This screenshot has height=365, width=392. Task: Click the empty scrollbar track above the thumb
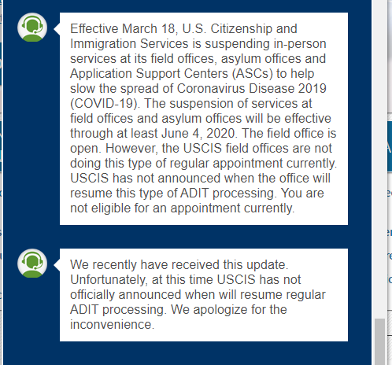click(379, 157)
